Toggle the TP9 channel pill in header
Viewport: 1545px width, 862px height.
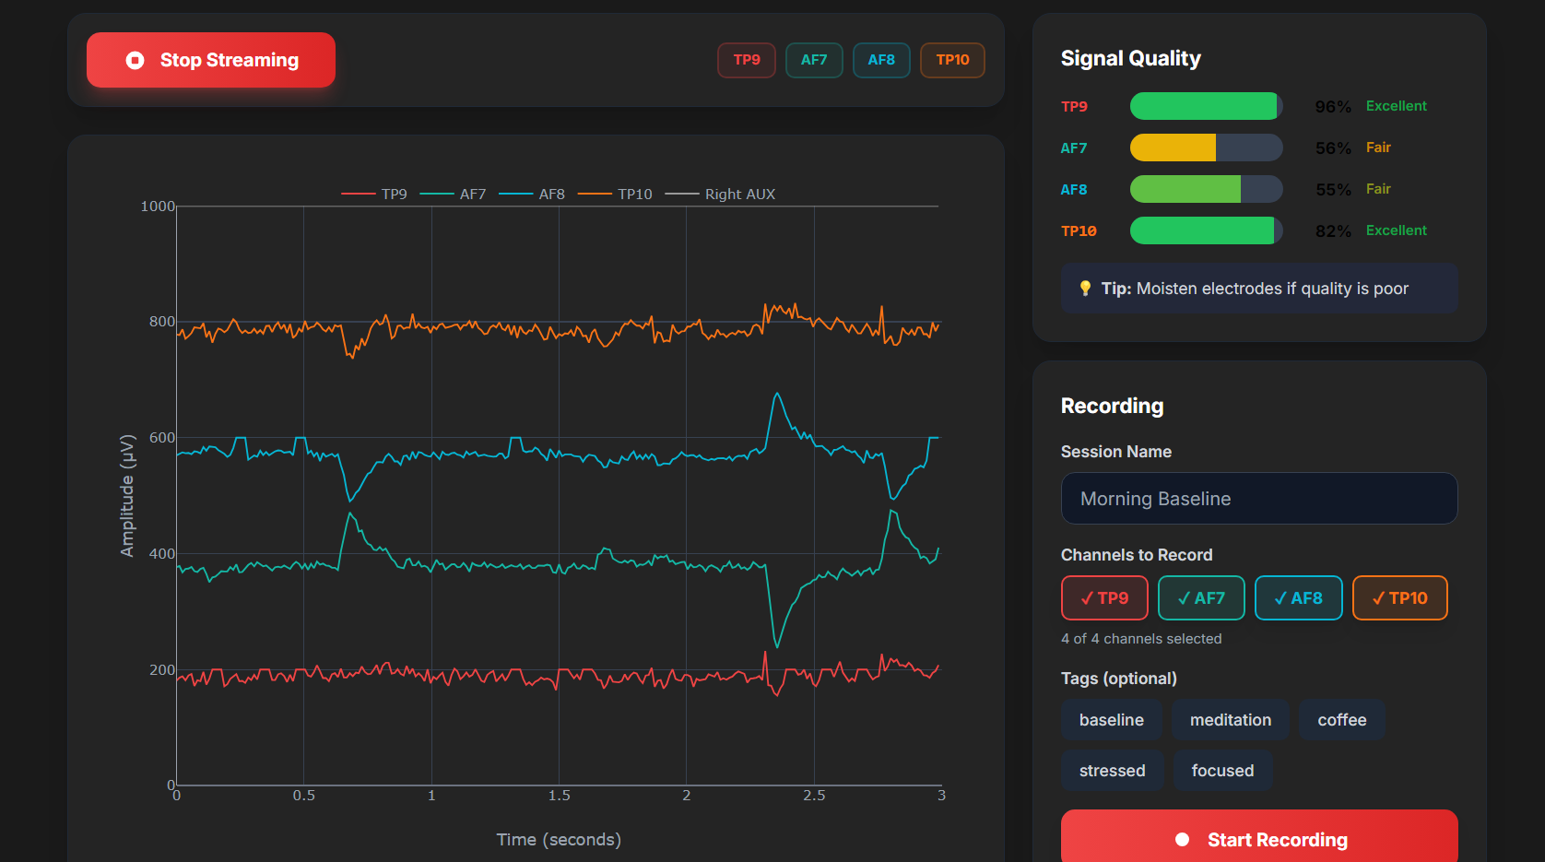(746, 60)
